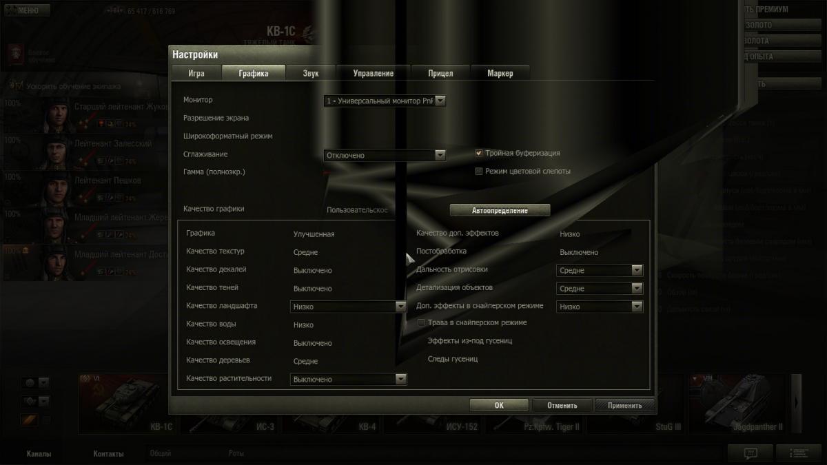Toggle Ускорить обучение экипажа checkbox
Viewport: 827px width, 465px height.
[19, 86]
